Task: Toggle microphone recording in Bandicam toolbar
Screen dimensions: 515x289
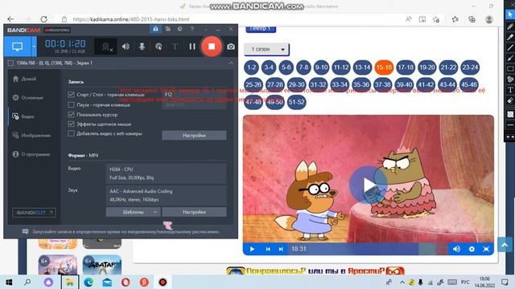Action: [x=142, y=47]
